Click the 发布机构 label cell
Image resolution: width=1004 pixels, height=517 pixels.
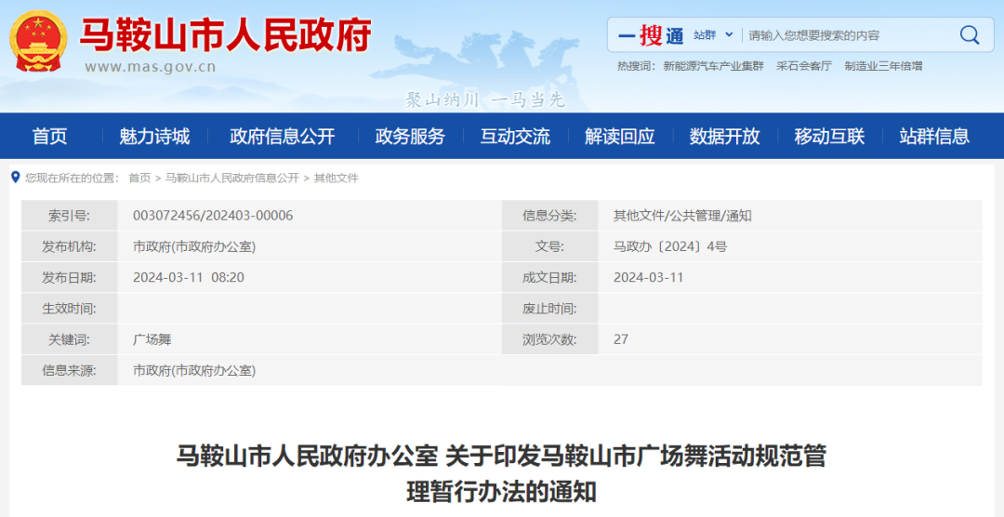click(69, 246)
